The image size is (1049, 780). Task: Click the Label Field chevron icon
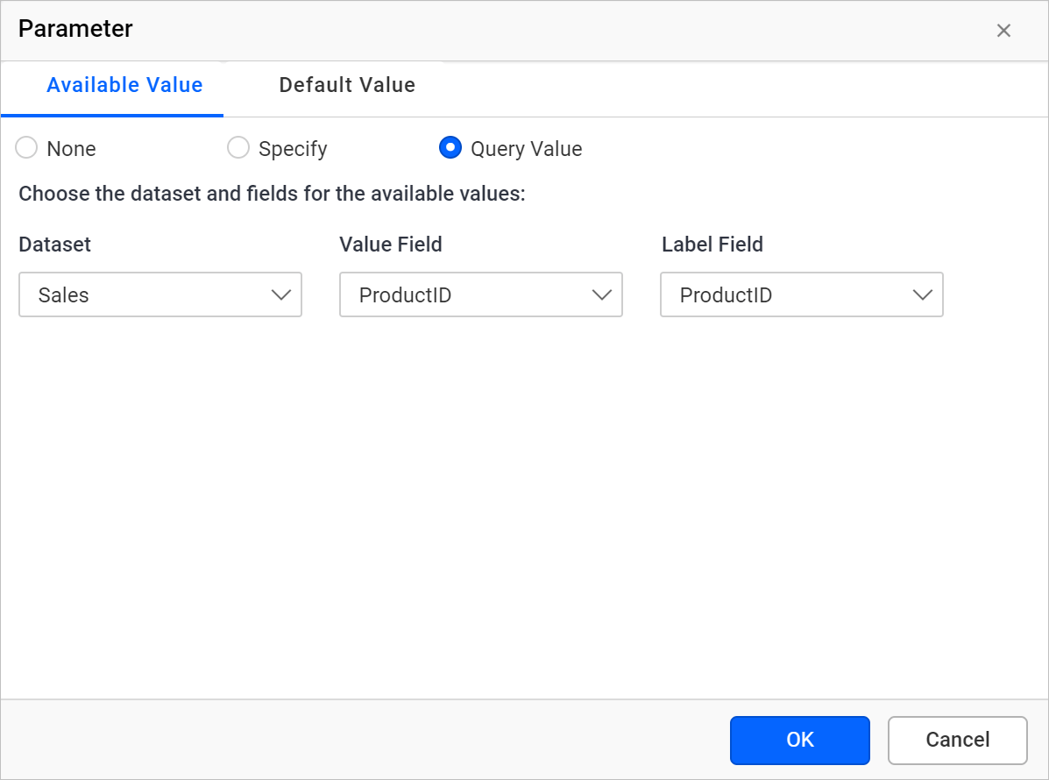[x=923, y=294]
